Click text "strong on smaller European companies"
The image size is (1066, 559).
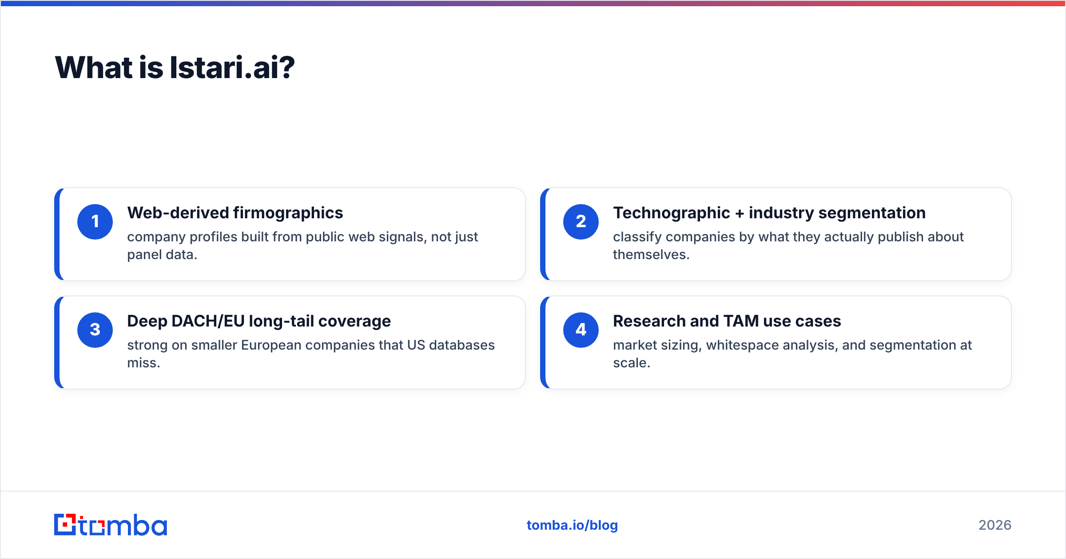251,345
